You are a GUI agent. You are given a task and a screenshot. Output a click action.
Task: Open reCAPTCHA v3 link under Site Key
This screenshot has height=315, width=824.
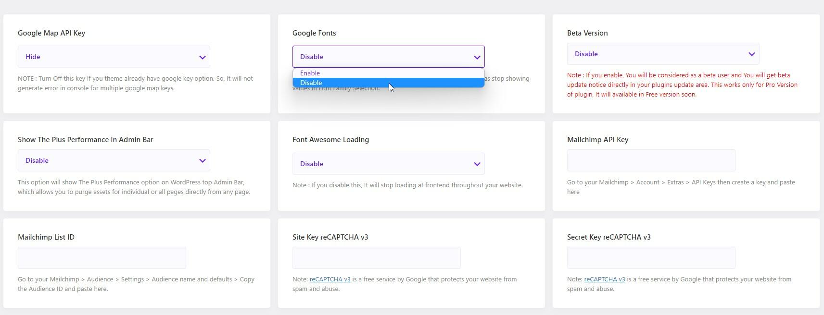click(330, 279)
